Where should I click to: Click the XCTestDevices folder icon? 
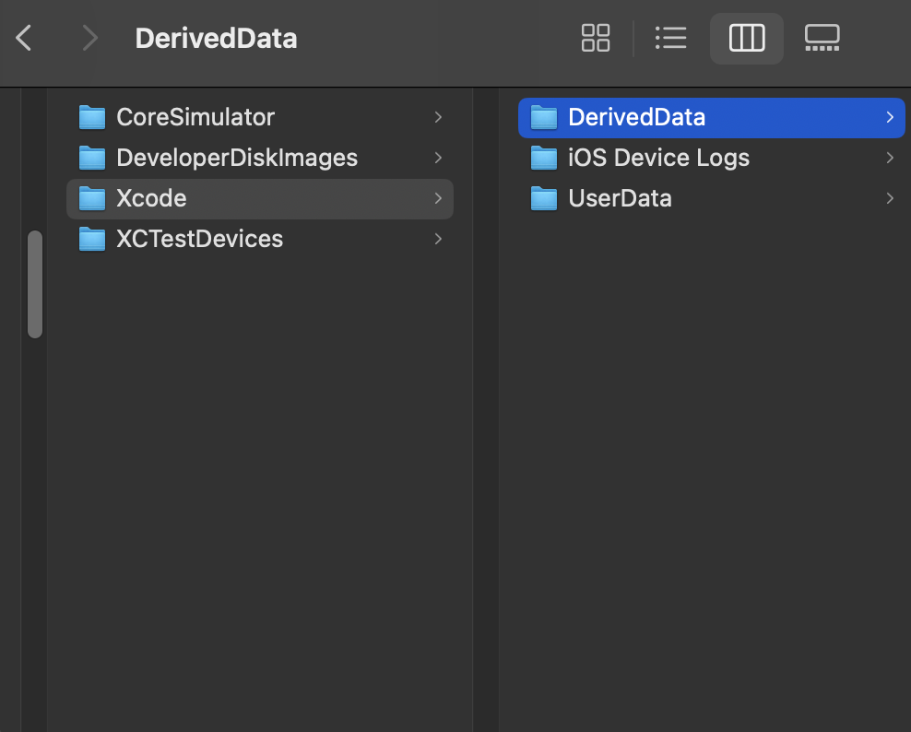[x=92, y=239]
